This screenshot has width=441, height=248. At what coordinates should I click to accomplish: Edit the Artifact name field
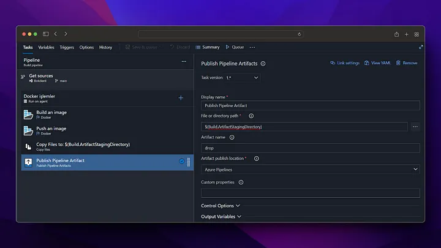[311, 148]
